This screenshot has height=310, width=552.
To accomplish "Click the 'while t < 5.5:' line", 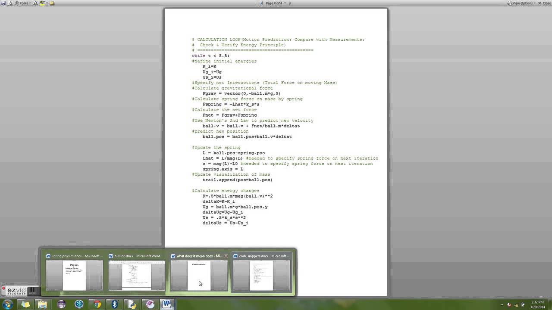I will [211, 56].
